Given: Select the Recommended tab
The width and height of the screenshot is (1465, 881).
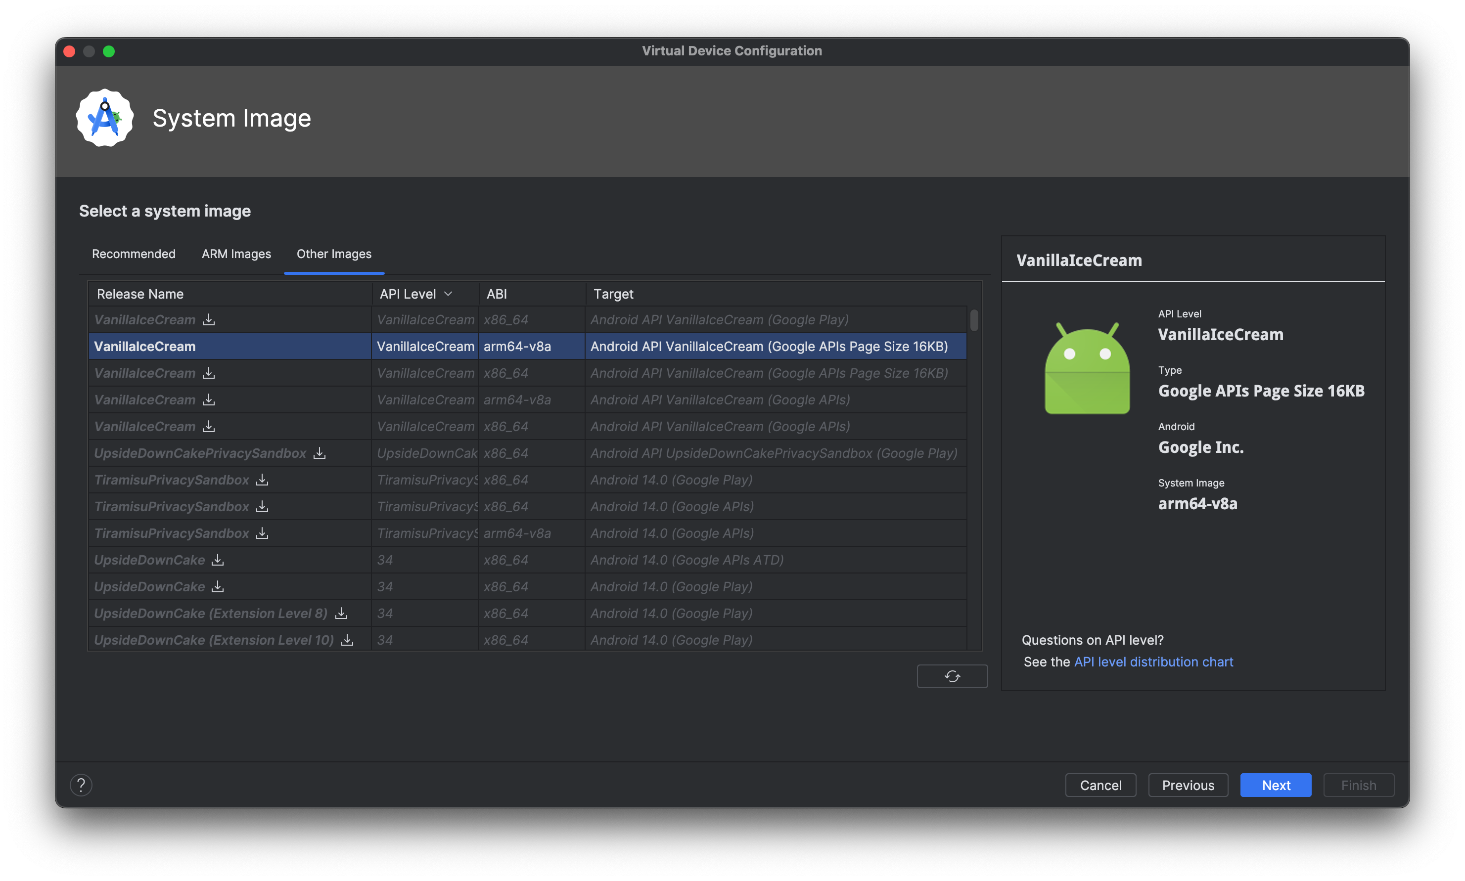Looking at the screenshot, I should click(134, 253).
